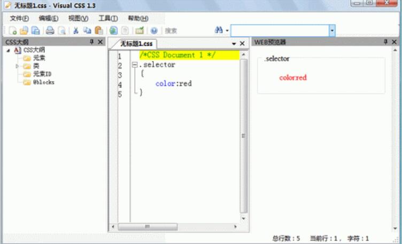Pin the CSS大纲 panel
The height and width of the screenshot is (244, 402).
pyautogui.click(x=91, y=42)
